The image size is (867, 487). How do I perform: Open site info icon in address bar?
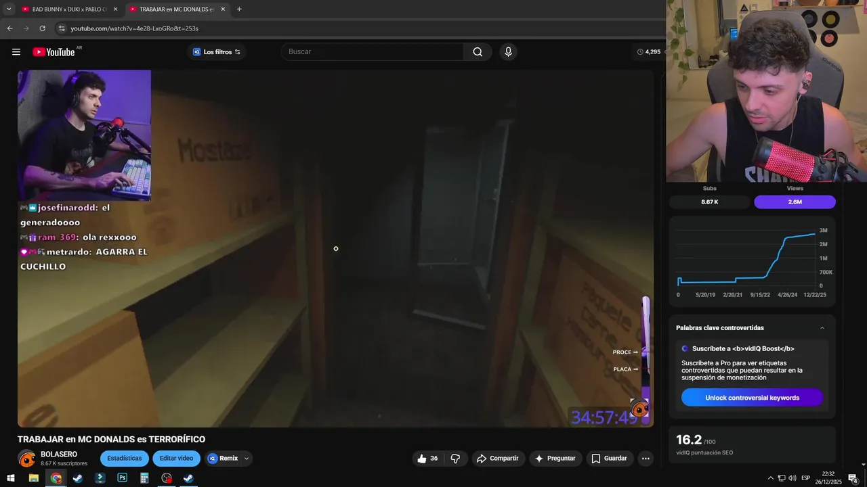tap(62, 28)
